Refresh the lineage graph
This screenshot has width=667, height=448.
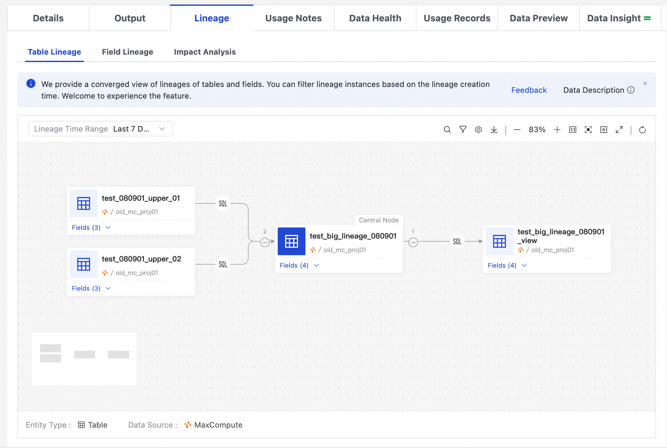pos(642,130)
